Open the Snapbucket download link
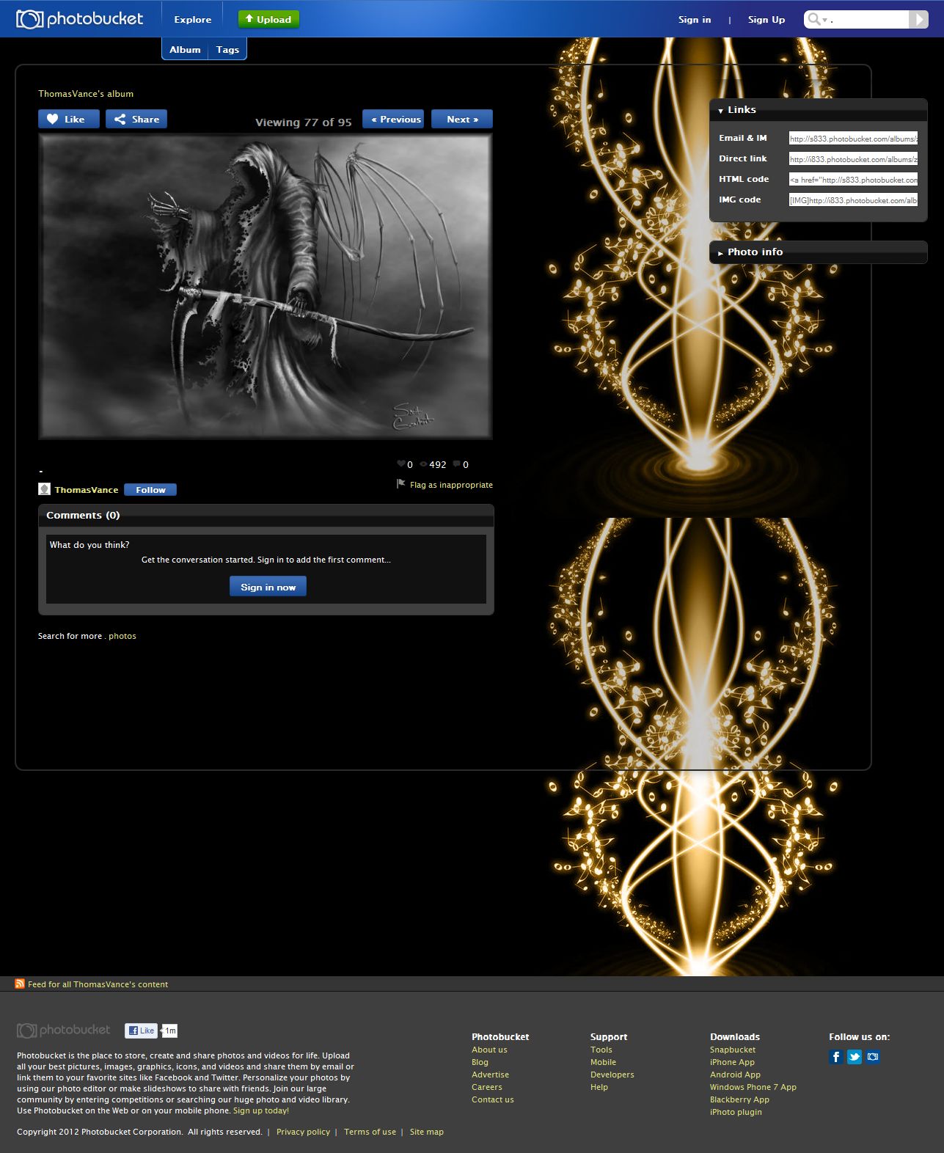This screenshot has width=944, height=1153. pos(733,1050)
